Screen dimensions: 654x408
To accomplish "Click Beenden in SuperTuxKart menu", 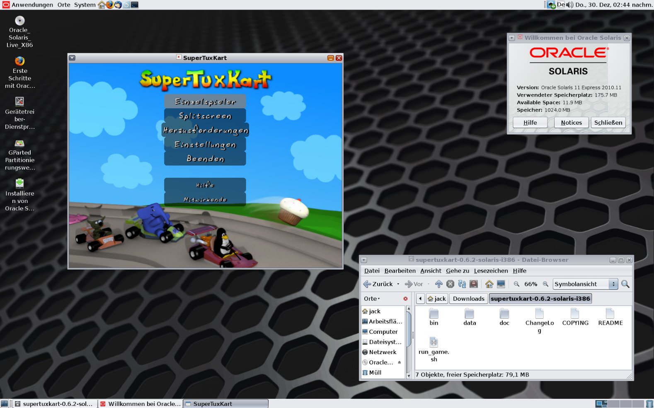I will click(x=205, y=158).
